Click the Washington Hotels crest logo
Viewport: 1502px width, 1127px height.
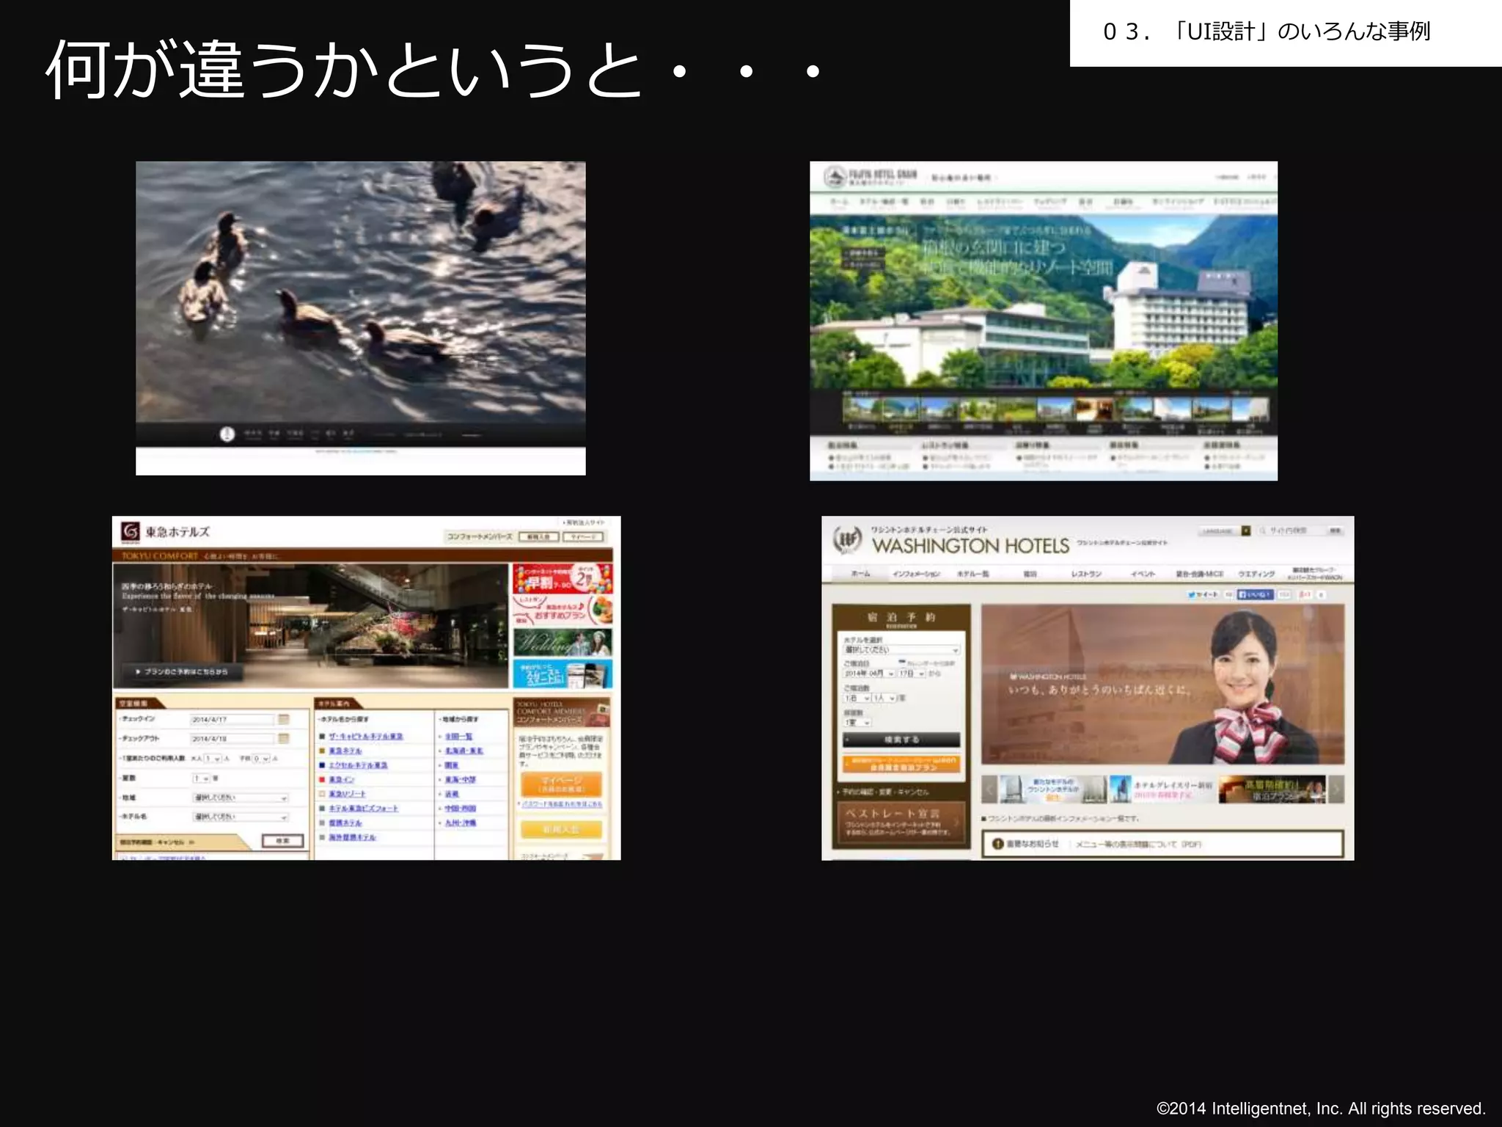tap(847, 540)
